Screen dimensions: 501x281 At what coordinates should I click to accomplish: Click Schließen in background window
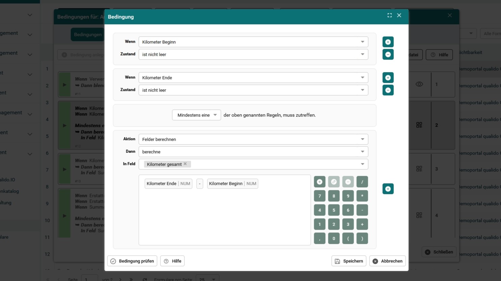[x=439, y=252]
